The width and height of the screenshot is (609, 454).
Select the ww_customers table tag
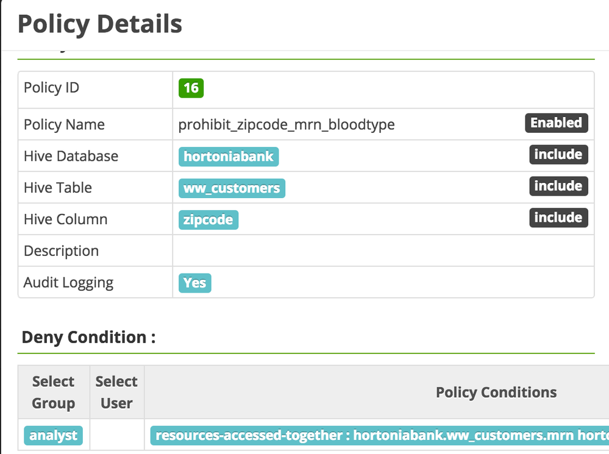[232, 188]
